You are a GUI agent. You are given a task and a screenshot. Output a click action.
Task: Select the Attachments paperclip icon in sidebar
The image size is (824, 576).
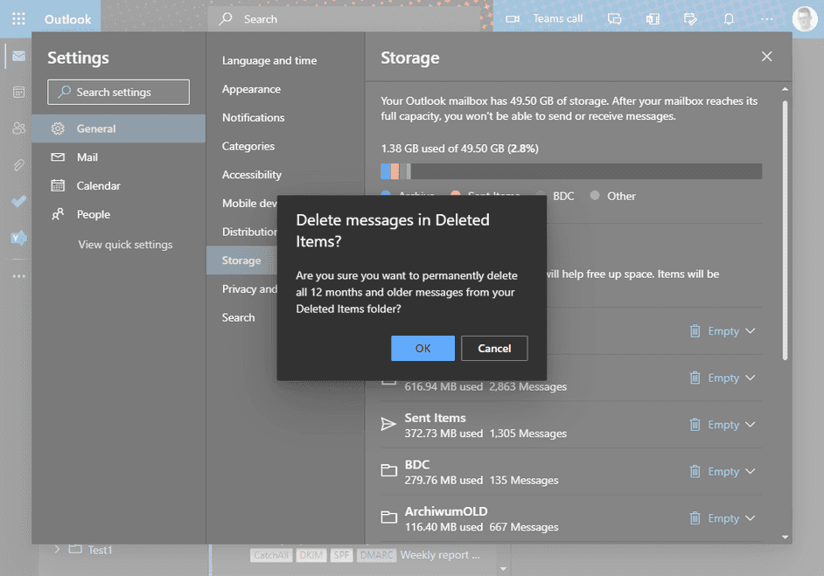click(18, 165)
